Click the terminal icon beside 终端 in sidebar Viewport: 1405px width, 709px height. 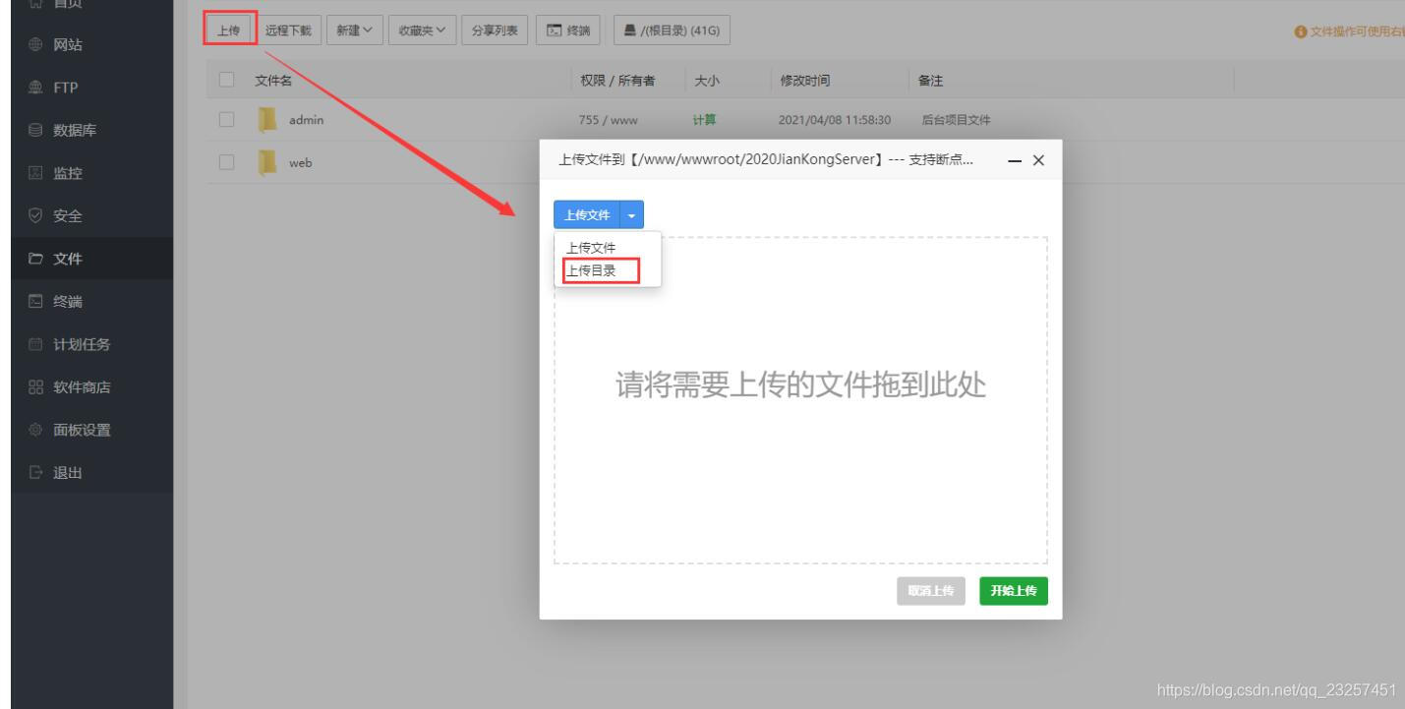point(37,301)
